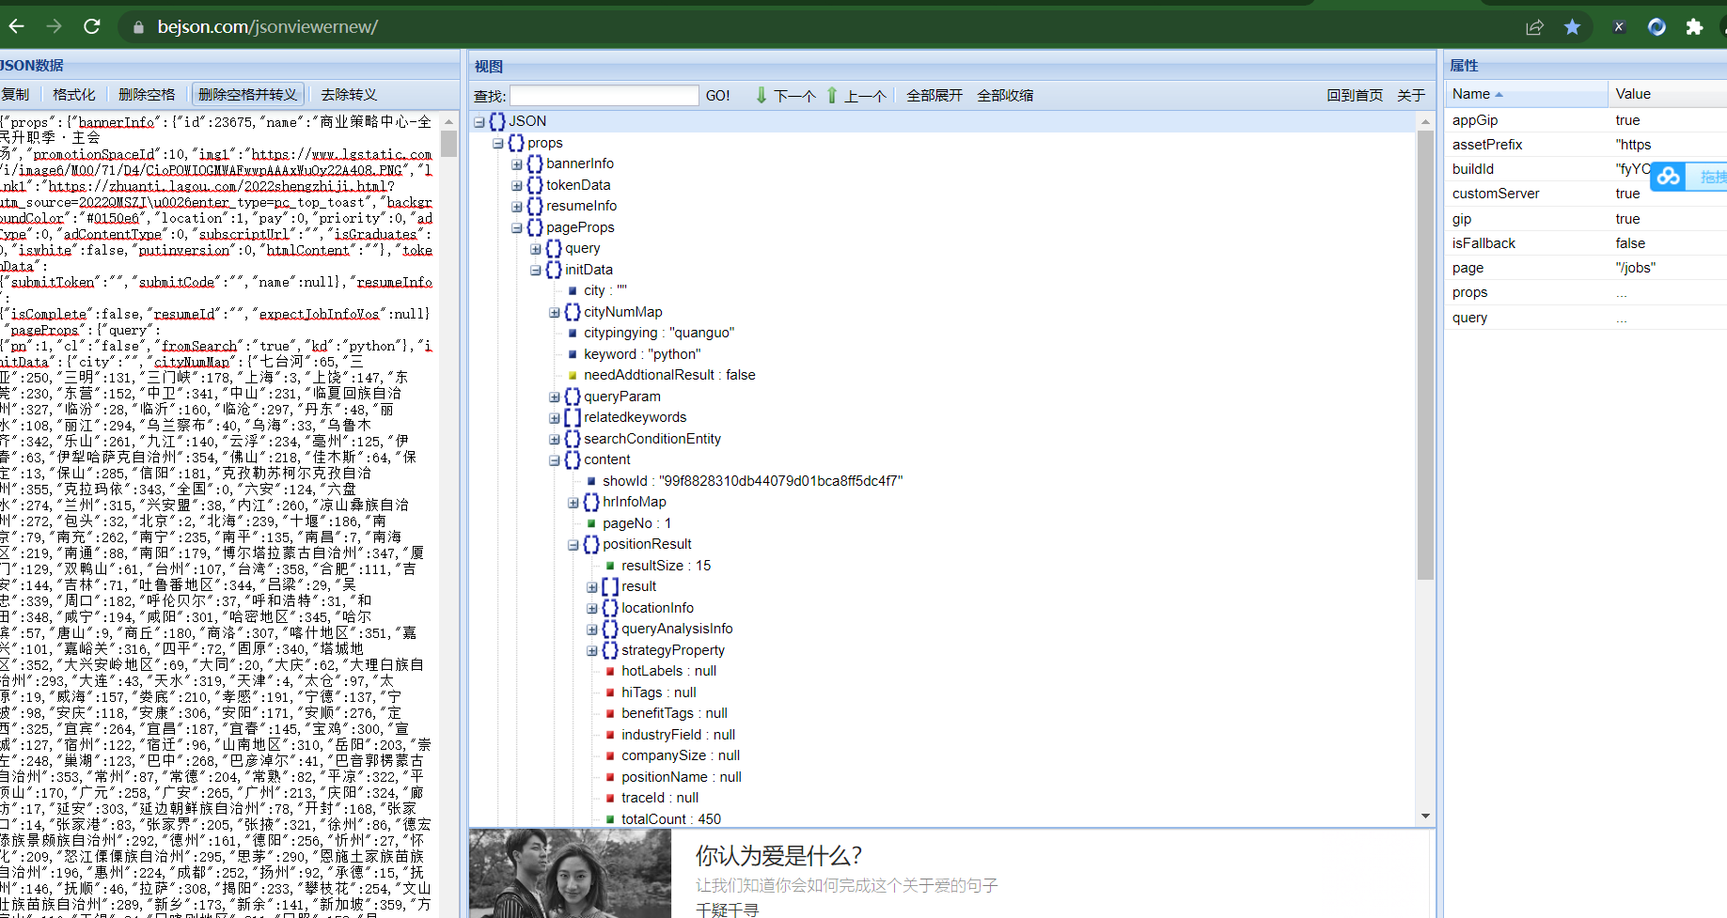This screenshot has width=1727, height=918.
Task: Select the appGip property row
Action: coord(1585,120)
